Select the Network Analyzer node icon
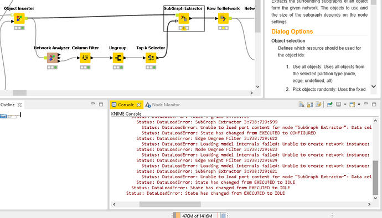 [x=52, y=58]
